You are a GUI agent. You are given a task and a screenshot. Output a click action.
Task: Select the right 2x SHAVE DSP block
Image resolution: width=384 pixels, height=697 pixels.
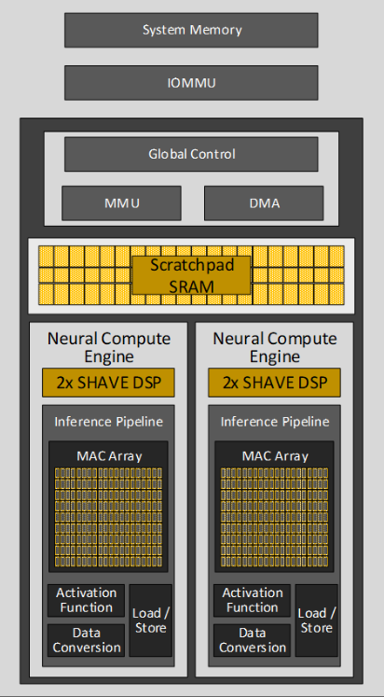tap(274, 383)
